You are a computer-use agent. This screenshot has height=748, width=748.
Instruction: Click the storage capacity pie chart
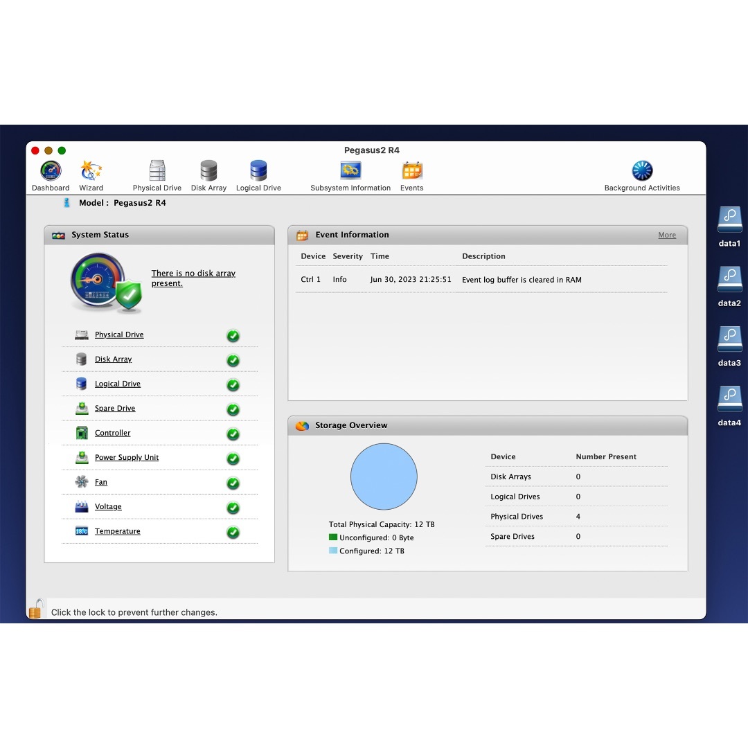[384, 477]
